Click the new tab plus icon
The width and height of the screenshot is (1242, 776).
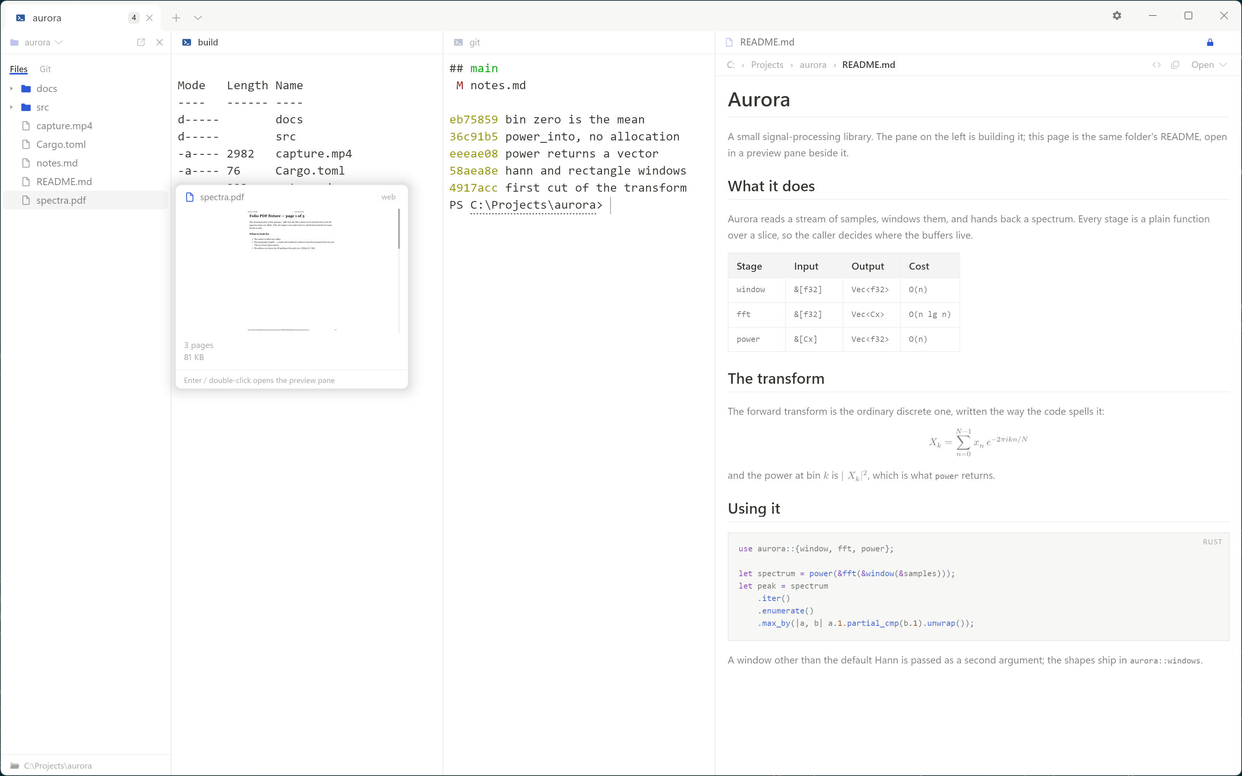point(176,18)
